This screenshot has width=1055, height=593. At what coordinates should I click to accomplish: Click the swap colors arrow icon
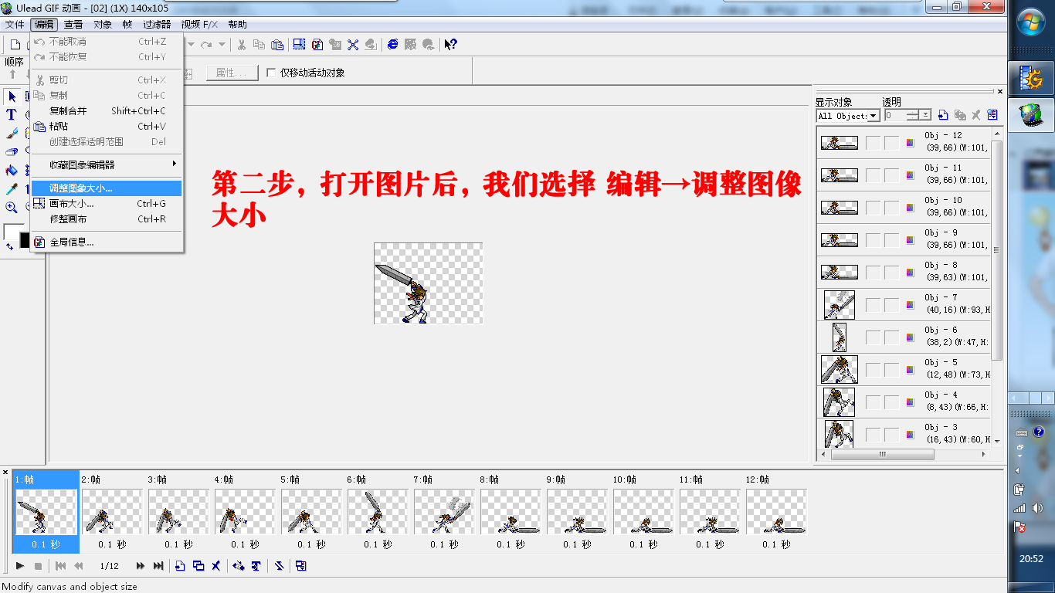click(9, 246)
